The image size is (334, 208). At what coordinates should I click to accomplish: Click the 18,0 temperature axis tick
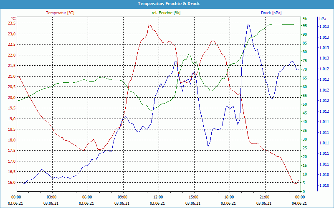12,140
